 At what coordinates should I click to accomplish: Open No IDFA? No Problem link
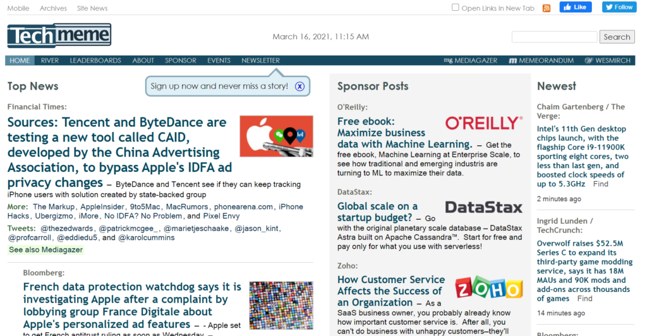point(143,216)
